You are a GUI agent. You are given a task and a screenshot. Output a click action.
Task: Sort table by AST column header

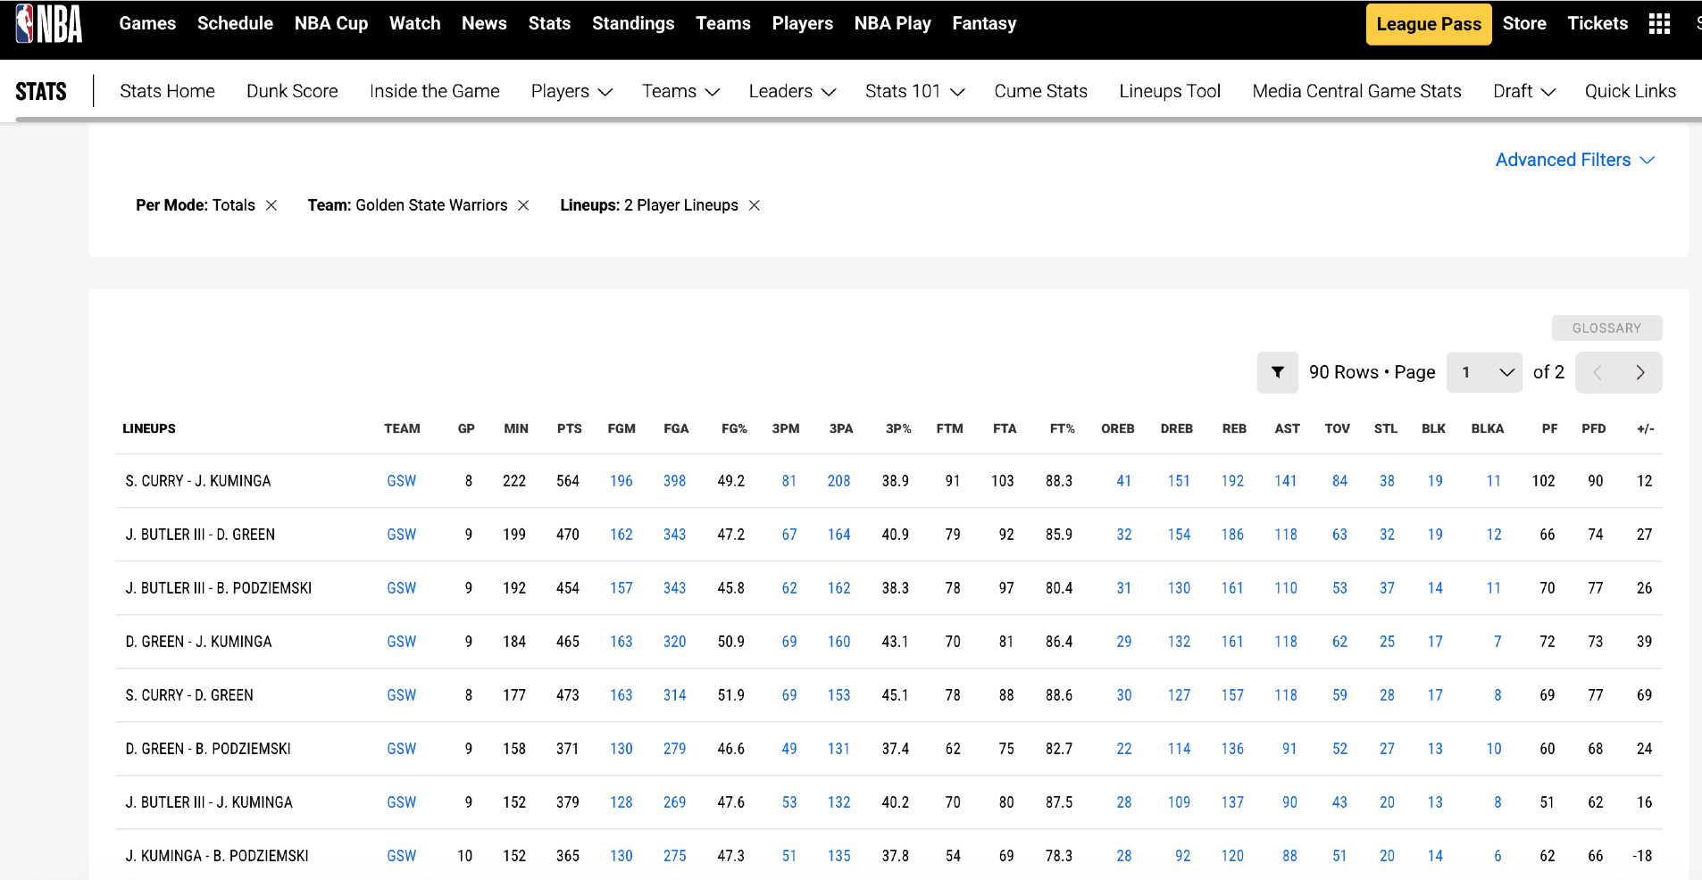pos(1287,429)
